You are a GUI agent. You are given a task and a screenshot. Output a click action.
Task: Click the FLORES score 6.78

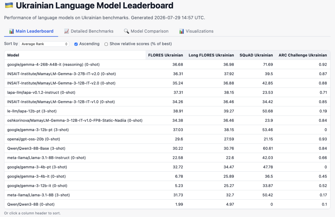(x=179, y=176)
